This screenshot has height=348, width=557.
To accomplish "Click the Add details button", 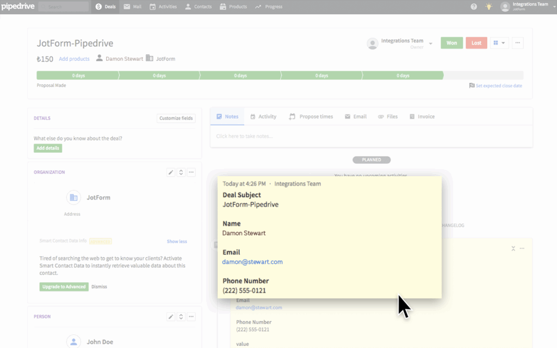I will click(x=48, y=148).
